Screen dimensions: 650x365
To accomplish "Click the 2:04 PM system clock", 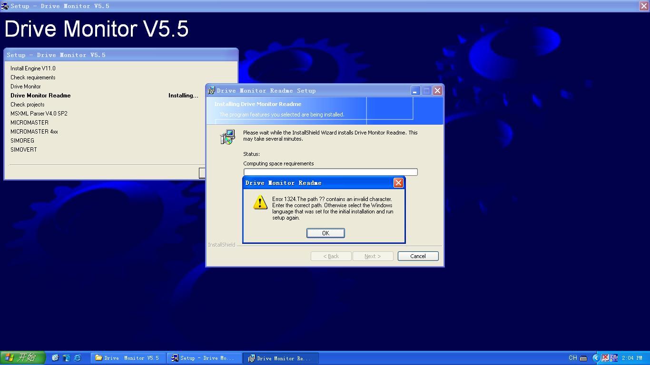I will [632, 358].
